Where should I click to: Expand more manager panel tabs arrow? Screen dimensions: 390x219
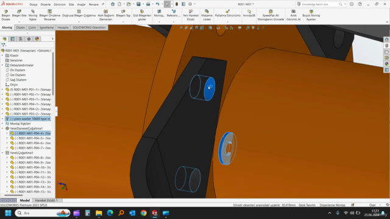point(52,39)
